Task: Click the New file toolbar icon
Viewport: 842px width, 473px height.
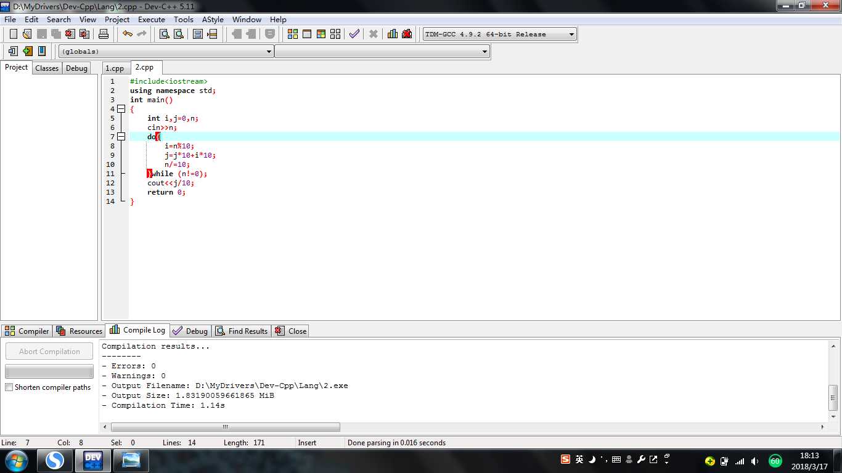Action: [13, 34]
